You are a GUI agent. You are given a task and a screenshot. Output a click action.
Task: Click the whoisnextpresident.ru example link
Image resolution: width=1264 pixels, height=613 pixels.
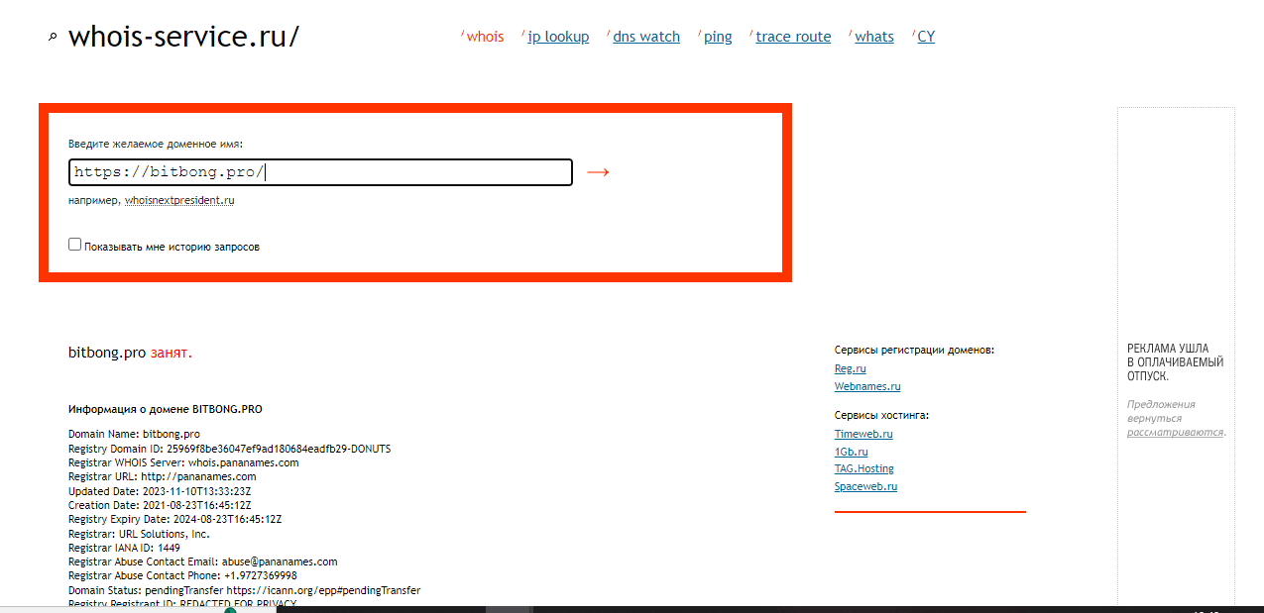click(x=179, y=200)
